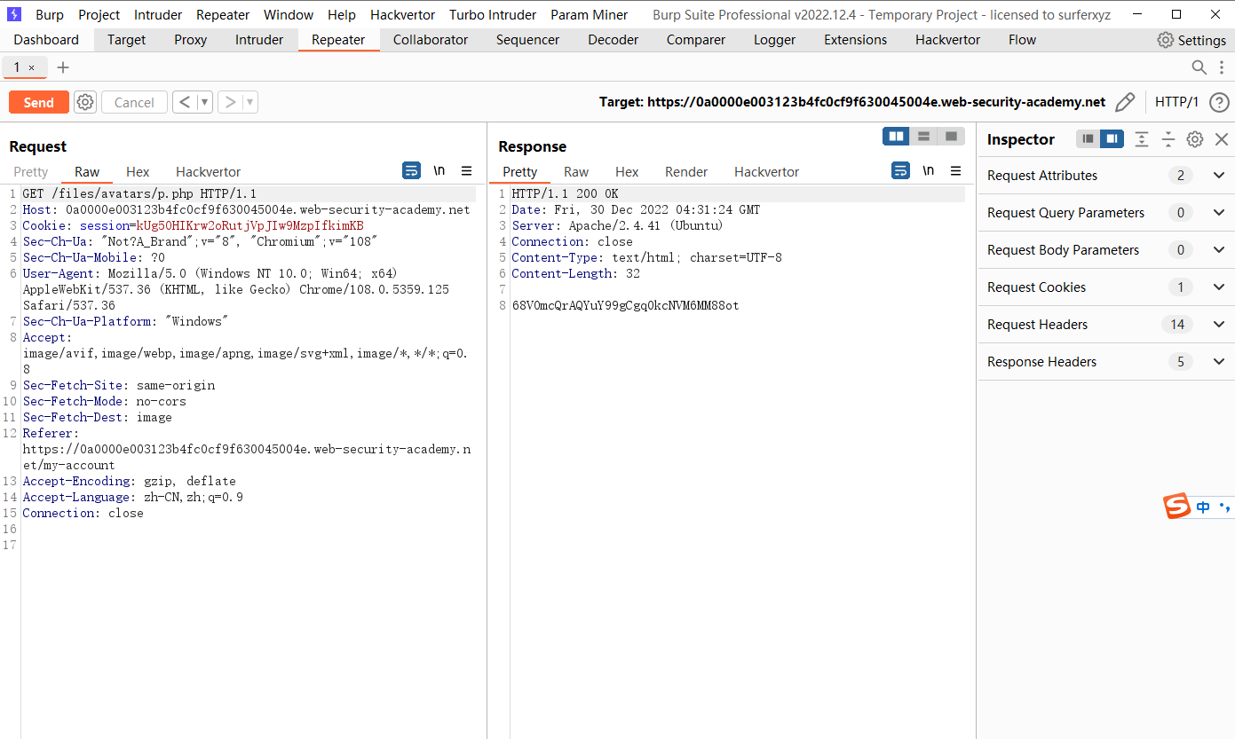Collapse all Inspector sections
The image size is (1235, 739).
click(x=1168, y=139)
